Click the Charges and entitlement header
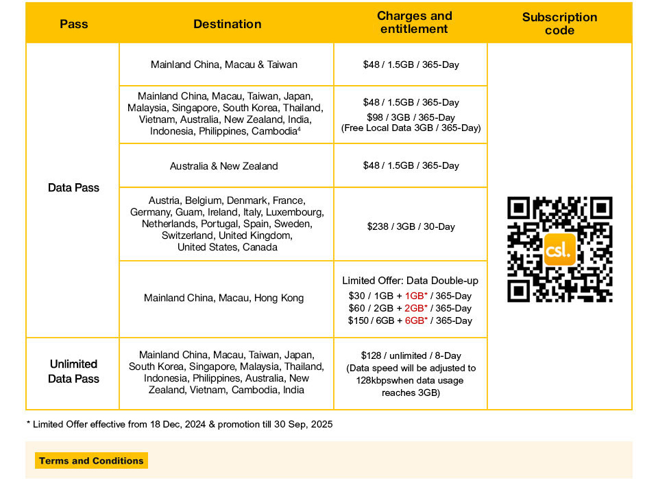This screenshot has width=658, height=479. 414,23
